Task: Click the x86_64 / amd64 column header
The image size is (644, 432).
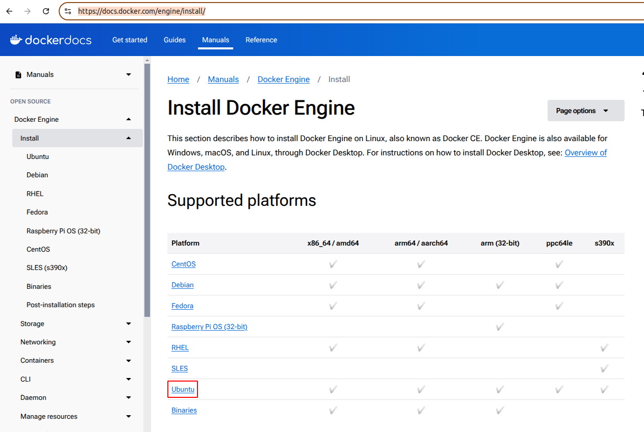Action: coord(333,243)
